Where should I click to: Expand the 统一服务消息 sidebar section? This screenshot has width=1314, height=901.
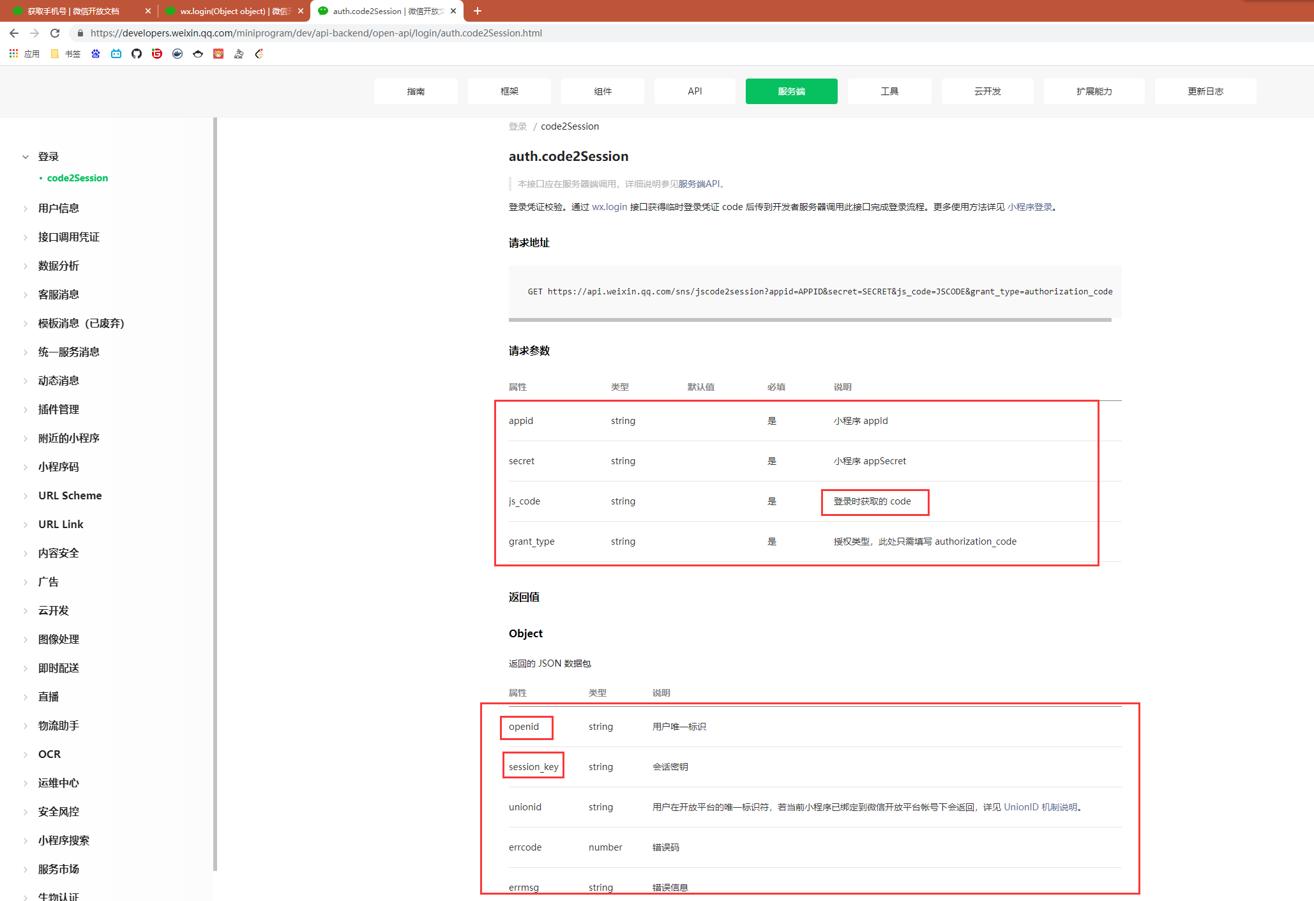coord(26,352)
